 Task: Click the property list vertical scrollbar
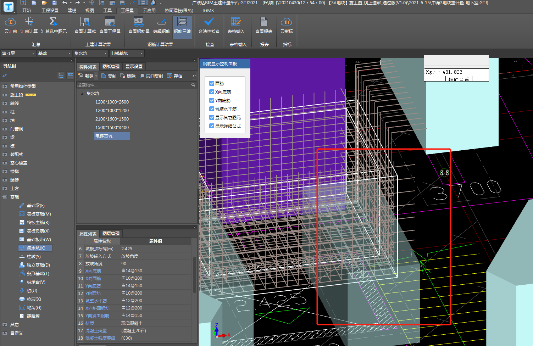(194, 275)
